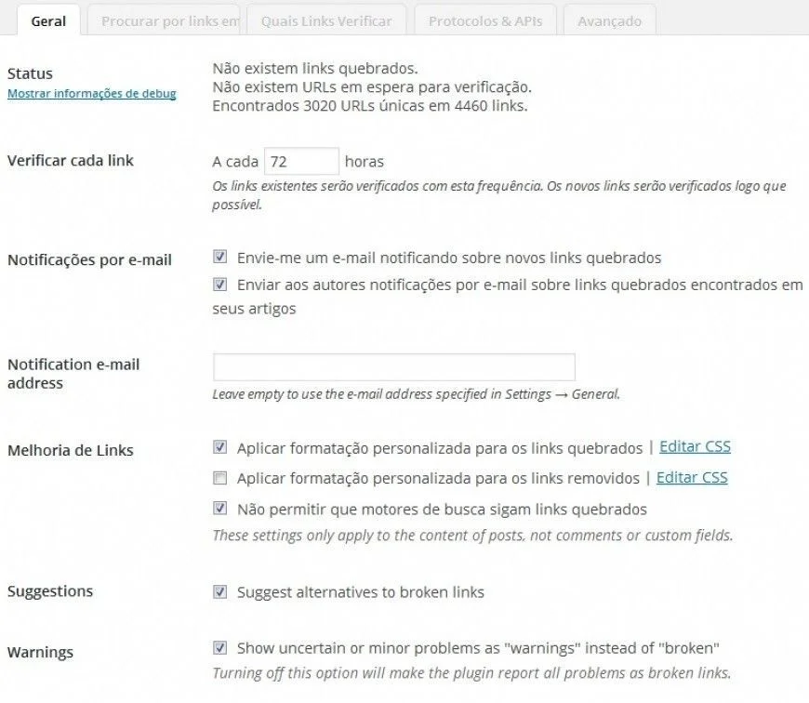Viewport: 809px width, 703px height.
Task: Disable formatação personalizada para links quebrados
Action: (x=219, y=446)
